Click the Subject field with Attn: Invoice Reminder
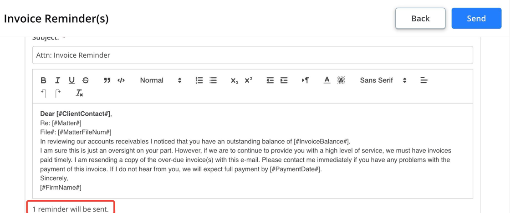This screenshot has width=510, height=213. point(252,55)
